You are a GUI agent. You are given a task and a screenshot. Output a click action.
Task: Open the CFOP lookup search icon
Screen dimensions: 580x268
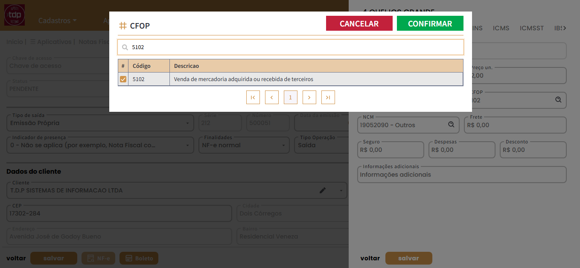click(x=558, y=100)
